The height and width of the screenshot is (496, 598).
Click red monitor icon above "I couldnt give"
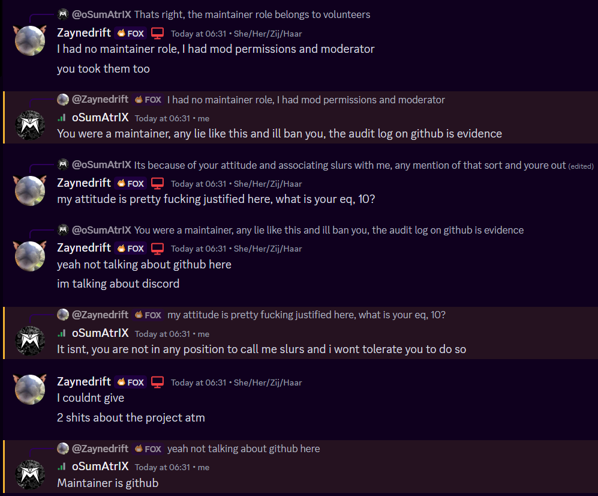point(158,382)
